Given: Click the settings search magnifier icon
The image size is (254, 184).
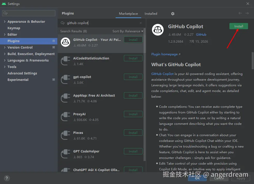Looking at the screenshot, I should [x=5, y=13].
